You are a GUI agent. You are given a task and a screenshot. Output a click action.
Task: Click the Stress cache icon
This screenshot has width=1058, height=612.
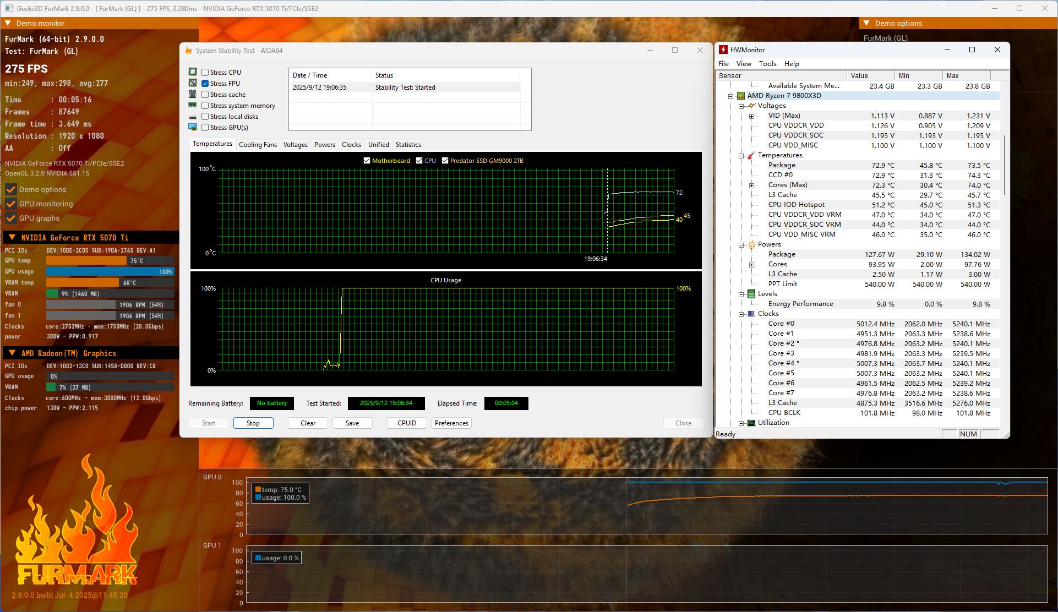pyautogui.click(x=193, y=94)
